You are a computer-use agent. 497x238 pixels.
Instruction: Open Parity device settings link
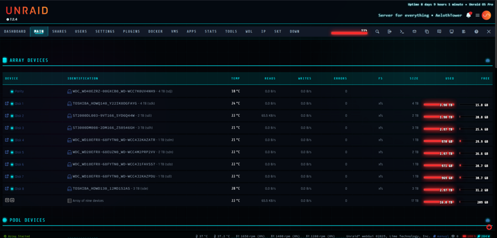click(19, 91)
